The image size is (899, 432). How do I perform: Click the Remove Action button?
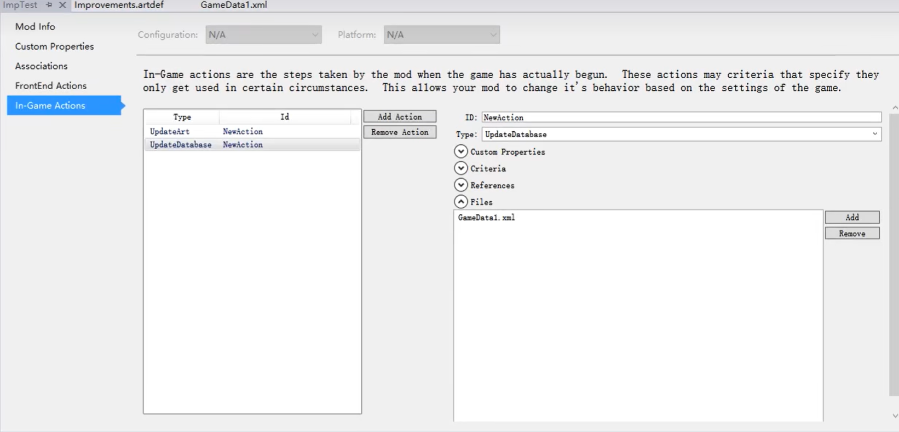(x=400, y=132)
